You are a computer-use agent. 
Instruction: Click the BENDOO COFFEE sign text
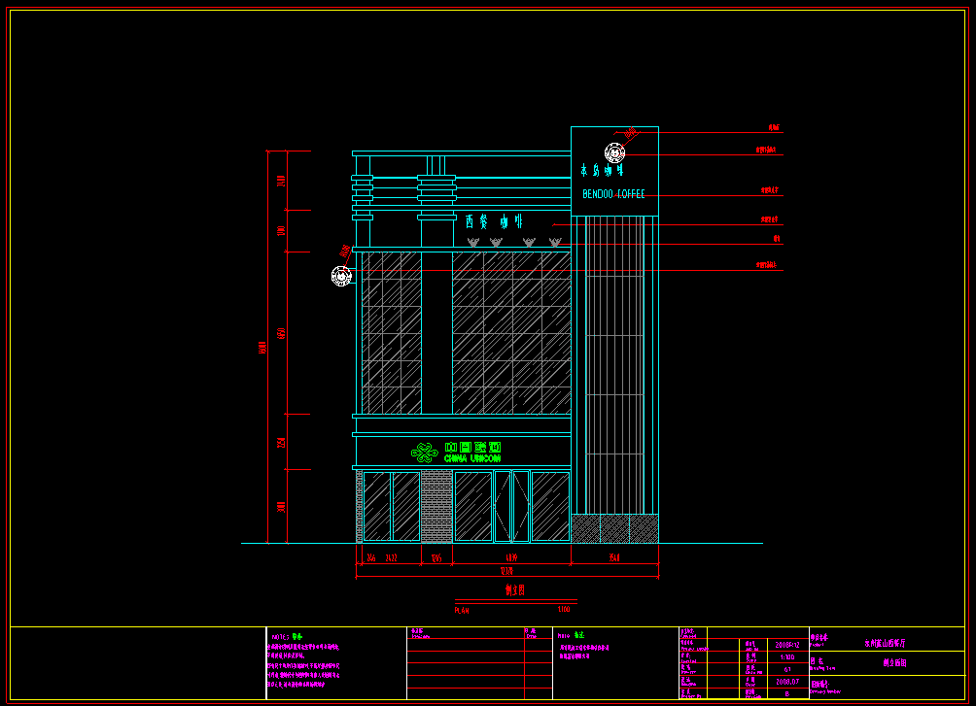613,194
